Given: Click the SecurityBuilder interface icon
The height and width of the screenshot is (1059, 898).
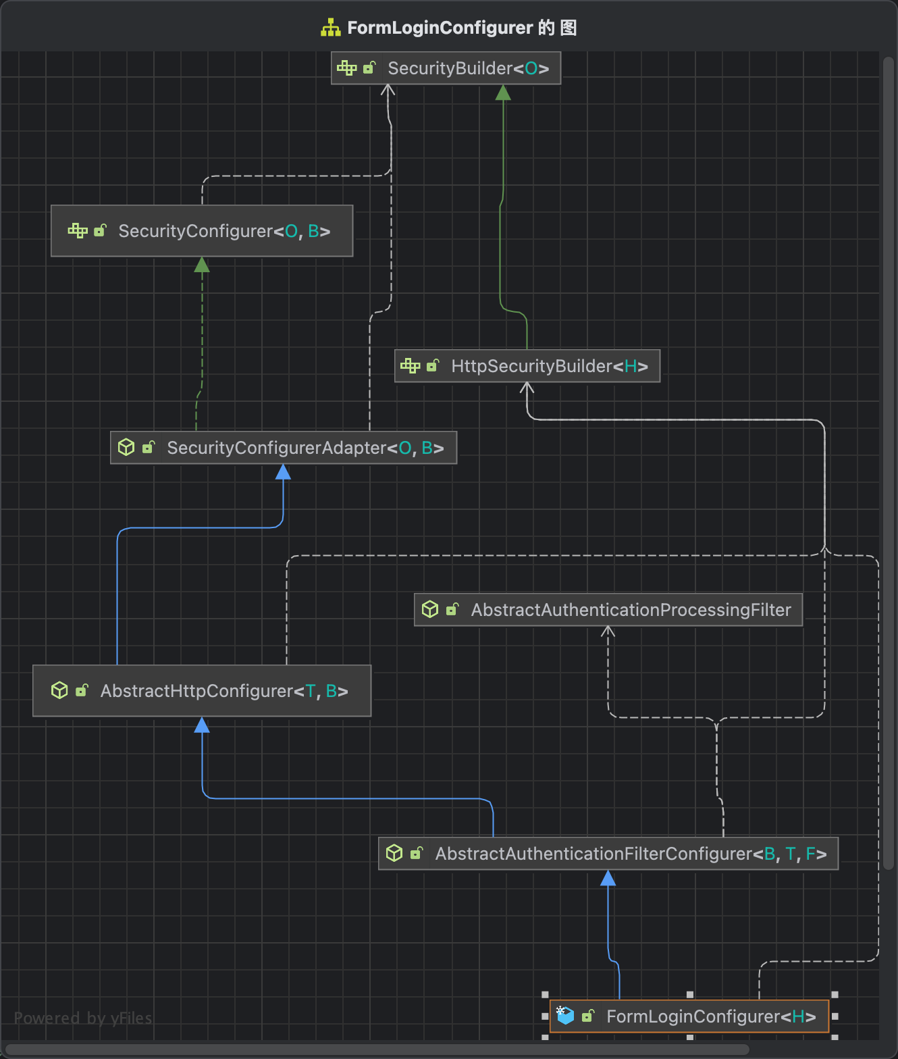Looking at the screenshot, I should point(346,68).
